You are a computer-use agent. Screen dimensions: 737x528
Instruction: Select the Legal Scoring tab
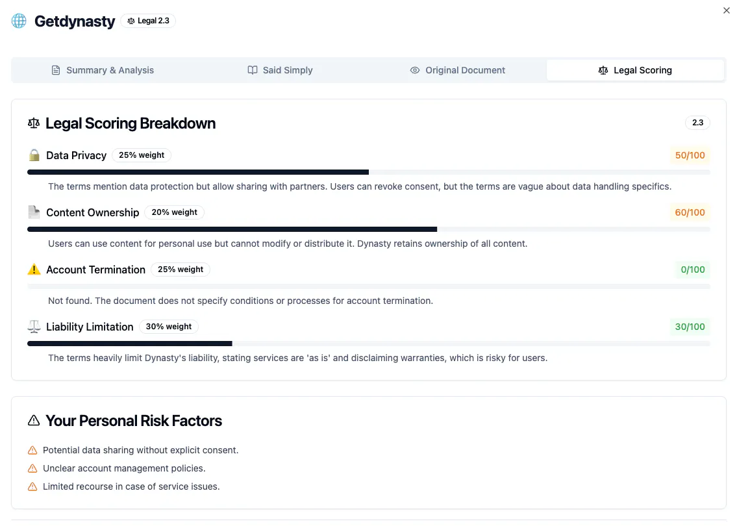point(635,70)
